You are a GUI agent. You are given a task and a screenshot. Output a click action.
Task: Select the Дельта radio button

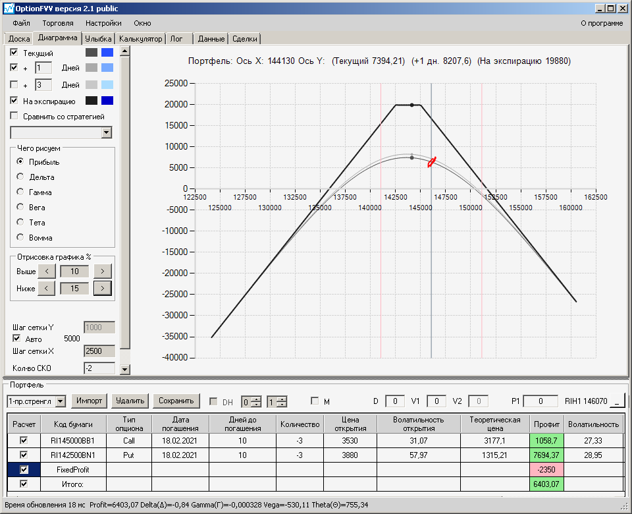21,177
